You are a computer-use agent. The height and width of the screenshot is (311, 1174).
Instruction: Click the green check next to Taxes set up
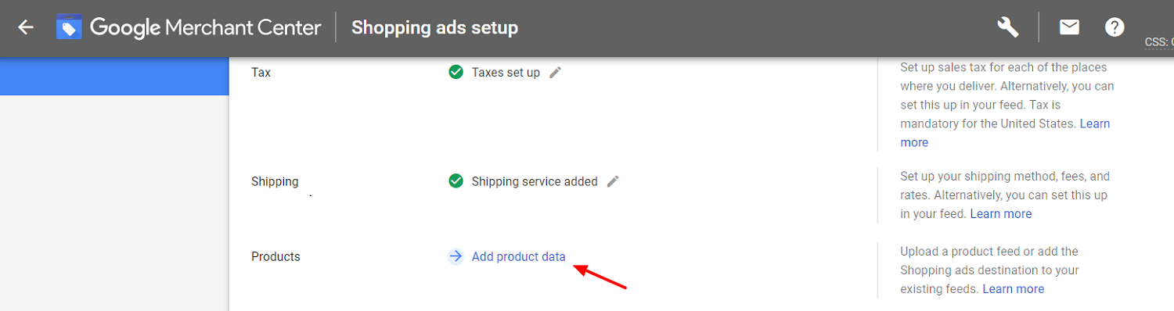tap(456, 73)
